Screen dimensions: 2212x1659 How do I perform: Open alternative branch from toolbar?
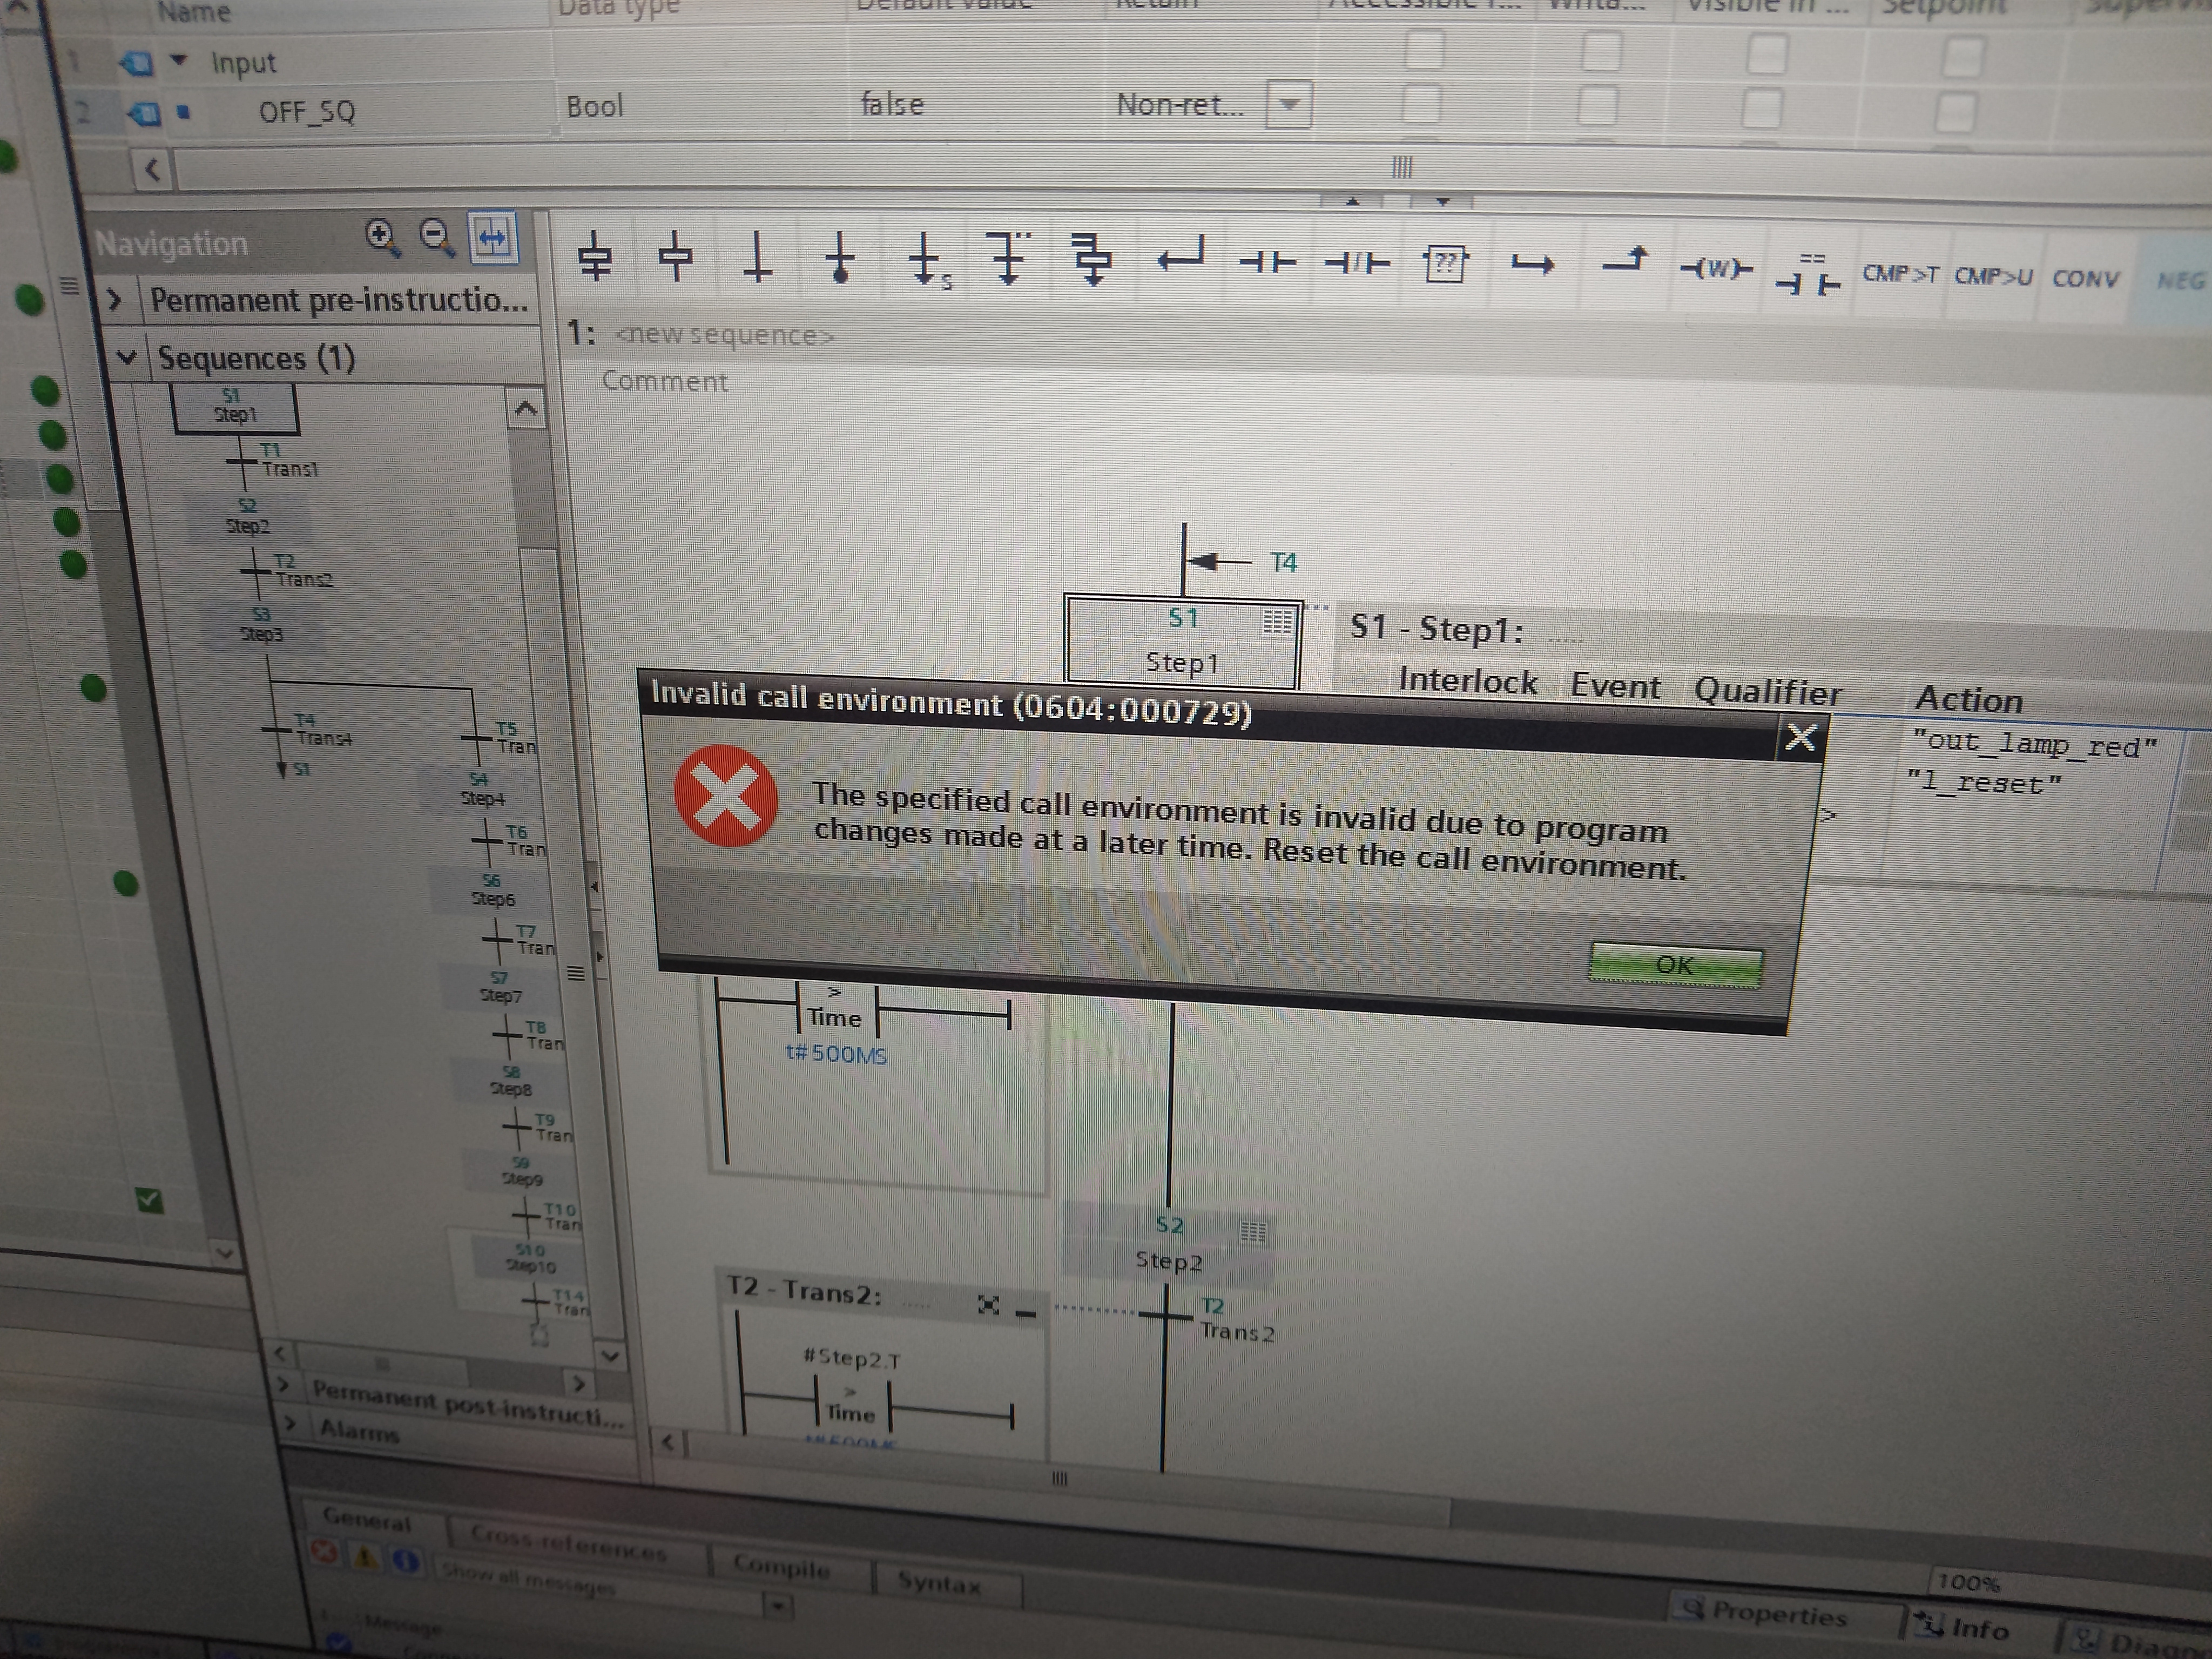(1008, 259)
